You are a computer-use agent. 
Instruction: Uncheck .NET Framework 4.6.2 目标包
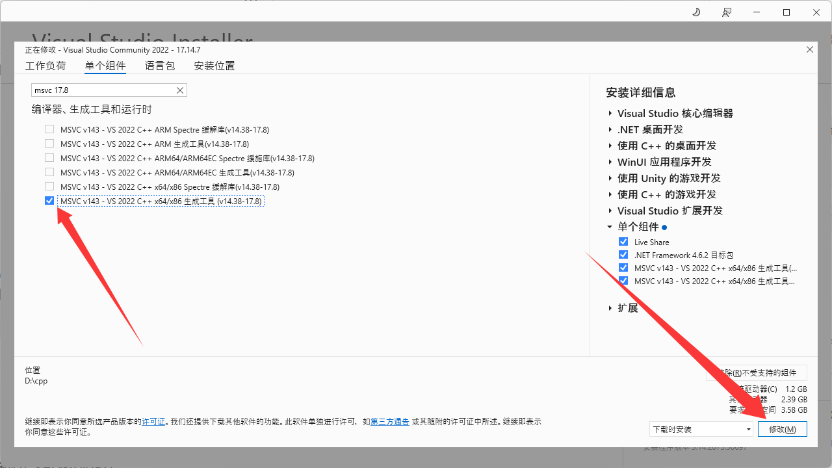[623, 255]
